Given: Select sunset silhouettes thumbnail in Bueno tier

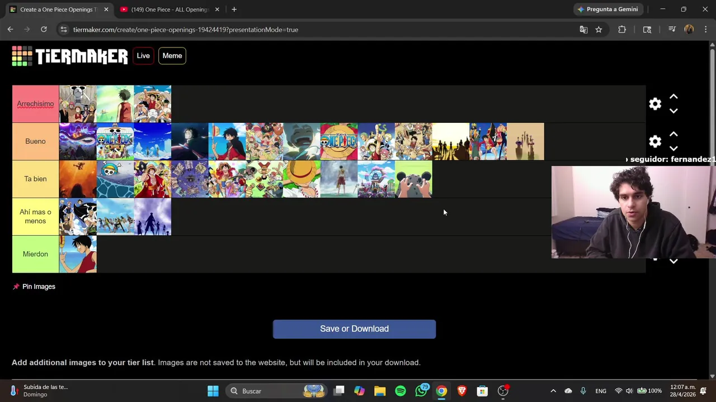Looking at the screenshot, I should (451, 142).
